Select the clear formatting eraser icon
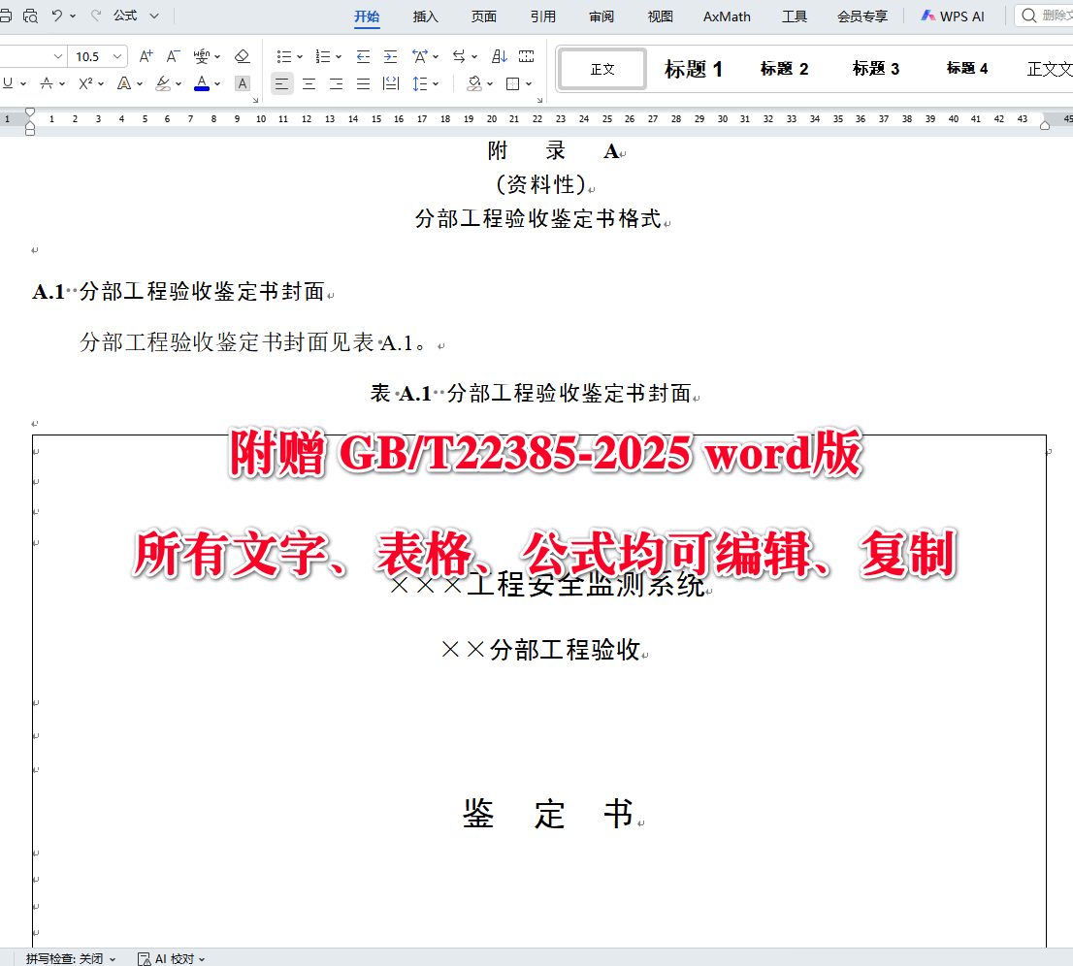The image size is (1073, 966). click(x=243, y=56)
